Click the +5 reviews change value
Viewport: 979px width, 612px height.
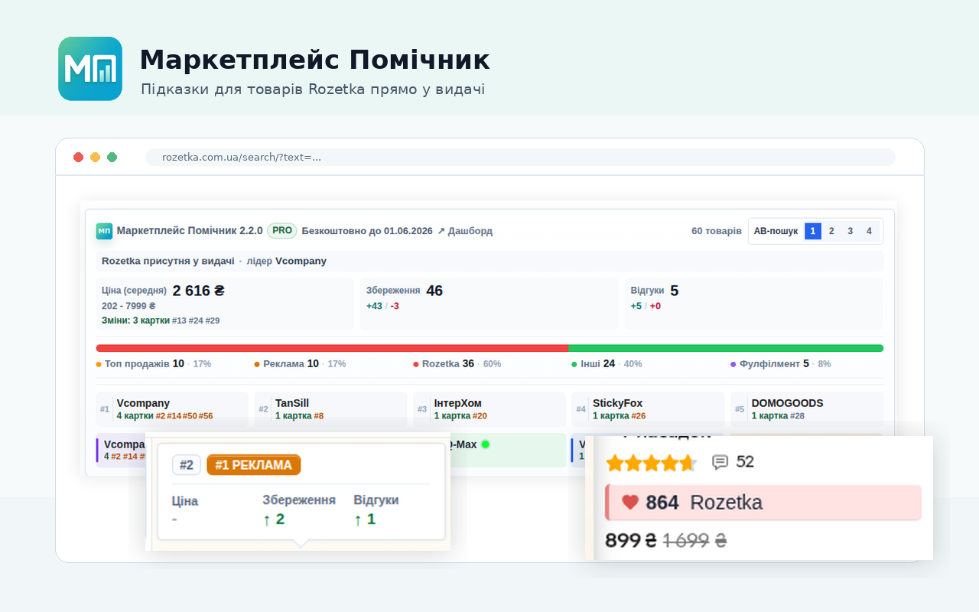(x=636, y=306)
